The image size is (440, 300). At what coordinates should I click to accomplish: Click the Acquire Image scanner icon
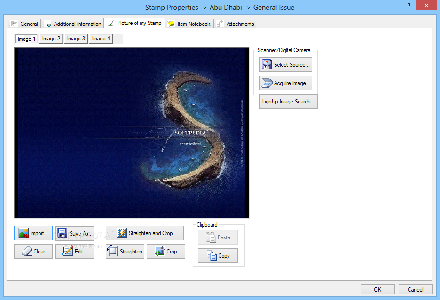(x=267, y=83)
